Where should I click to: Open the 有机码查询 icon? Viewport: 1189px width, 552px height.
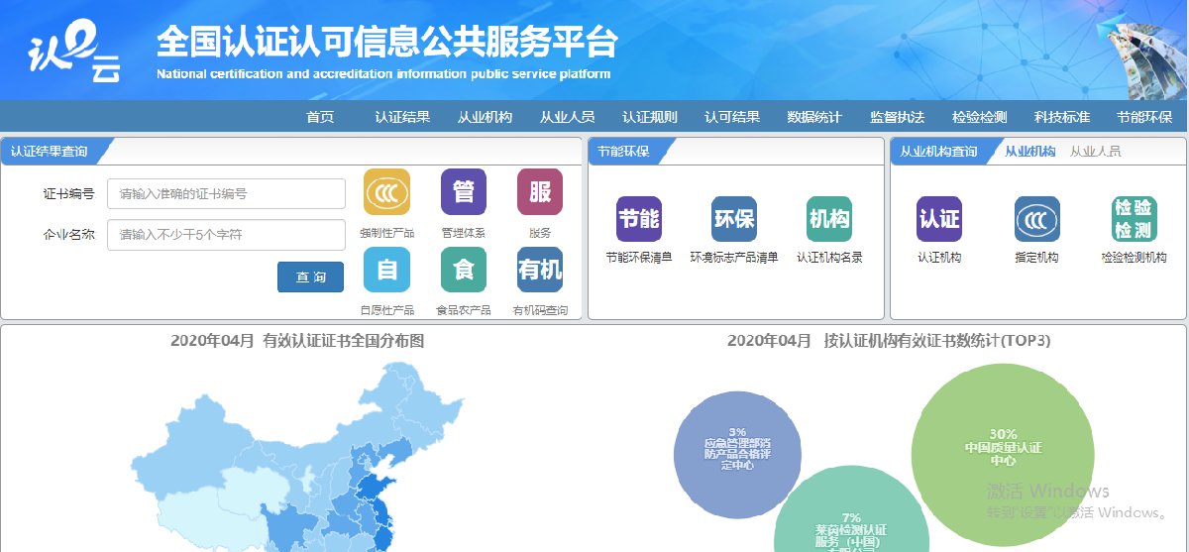(x=540, y=270)
